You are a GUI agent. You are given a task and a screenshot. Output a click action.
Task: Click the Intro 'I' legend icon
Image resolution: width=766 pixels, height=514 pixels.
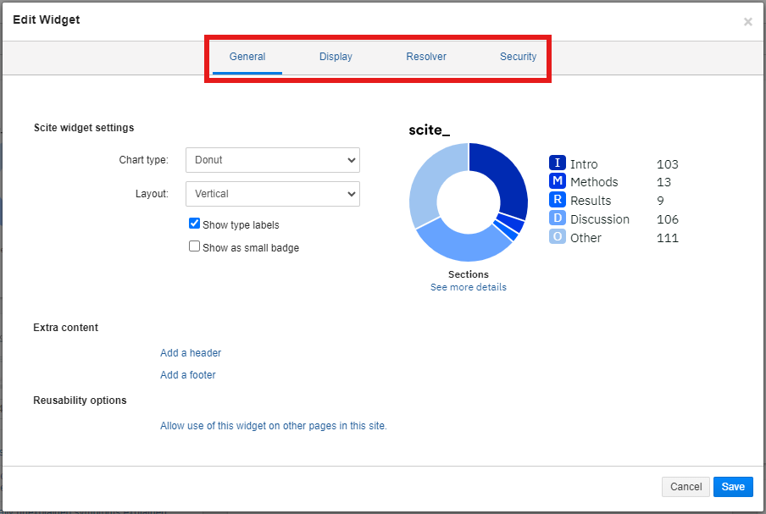click(557, 163)
